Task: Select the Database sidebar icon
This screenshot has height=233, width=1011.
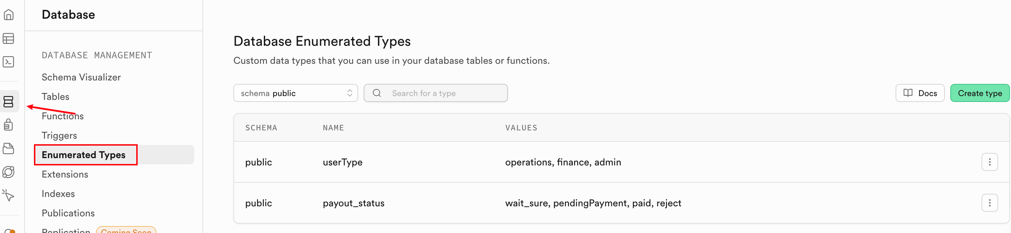Action: pyautogui.click(x=9, y=102)
